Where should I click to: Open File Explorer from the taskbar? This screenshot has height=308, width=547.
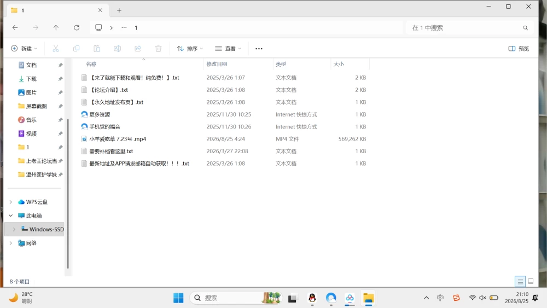[x=368, y=298]
